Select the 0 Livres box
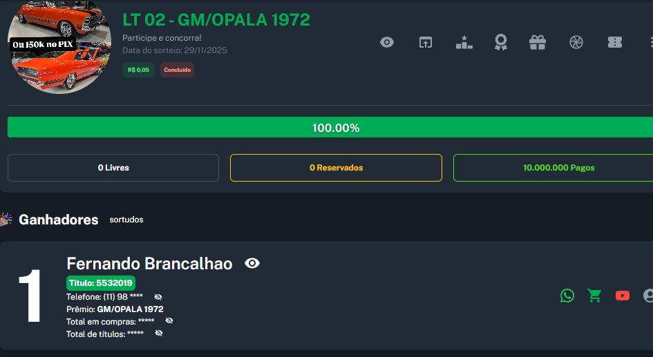This screenshot has width=653, height=357. [113, 168]
